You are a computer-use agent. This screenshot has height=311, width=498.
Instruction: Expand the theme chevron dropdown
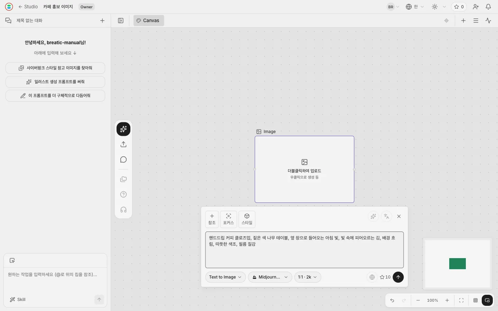444,7
